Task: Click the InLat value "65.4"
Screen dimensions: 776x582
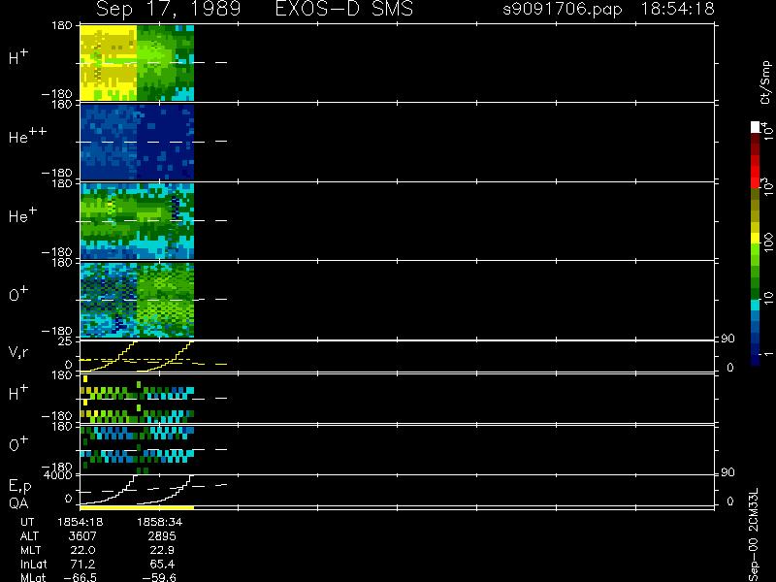Action: click(x=162, y=564)
